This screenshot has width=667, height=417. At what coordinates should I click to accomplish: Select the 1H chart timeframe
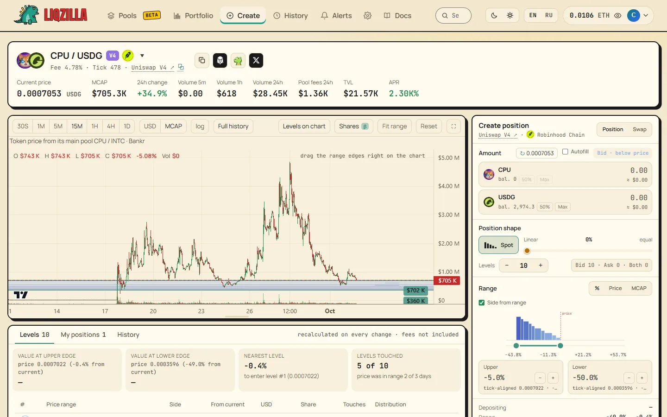click(94, 126)
